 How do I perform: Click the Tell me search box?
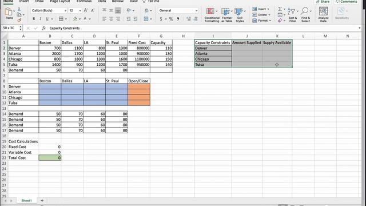tap(151, 1)
